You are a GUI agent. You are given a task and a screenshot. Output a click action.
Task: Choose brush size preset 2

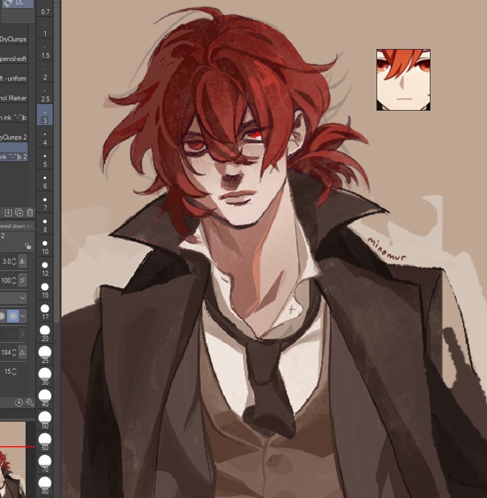(45, 72)
